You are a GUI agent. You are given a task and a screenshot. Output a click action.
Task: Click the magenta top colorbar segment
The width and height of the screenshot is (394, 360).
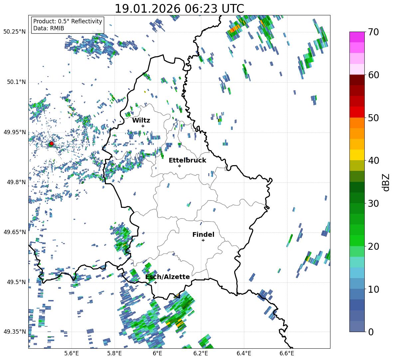[357, 37]
